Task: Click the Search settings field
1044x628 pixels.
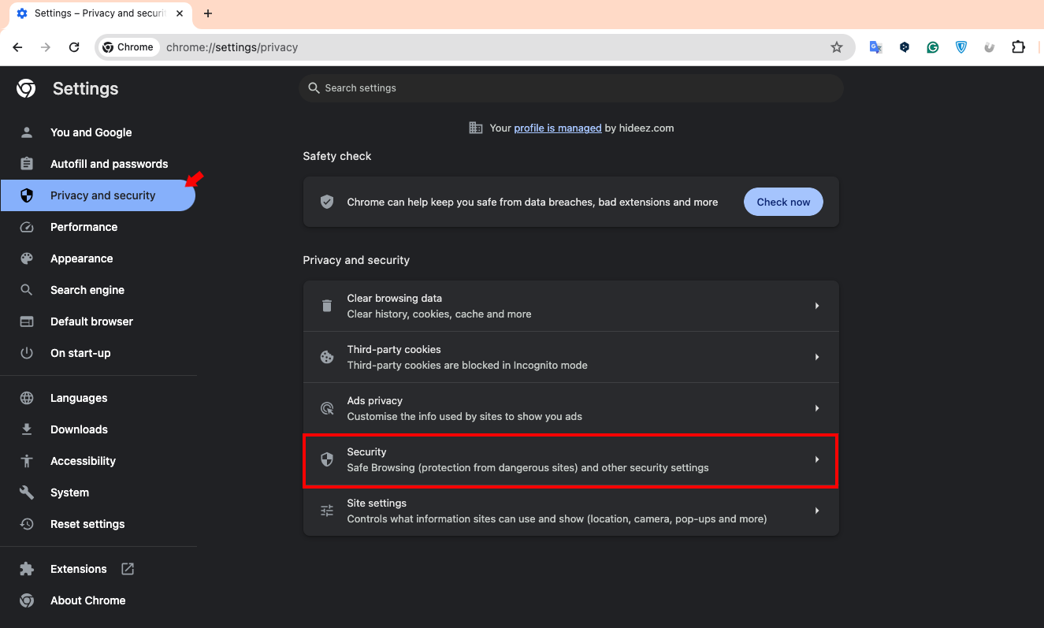Action: [x=570, y=88]
